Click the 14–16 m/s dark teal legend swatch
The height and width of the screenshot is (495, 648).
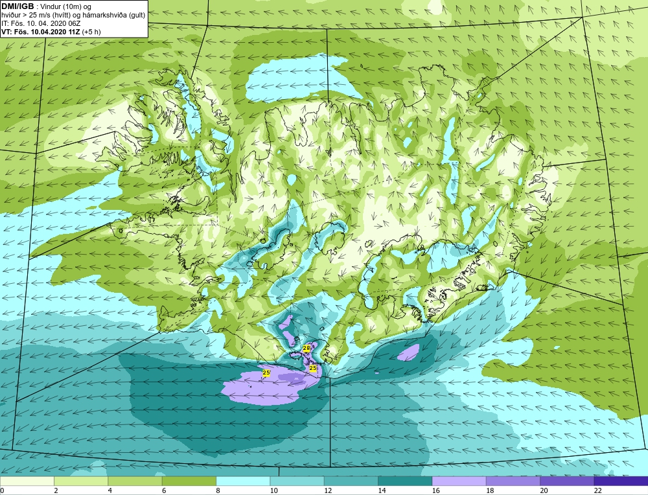coord(405,481)
